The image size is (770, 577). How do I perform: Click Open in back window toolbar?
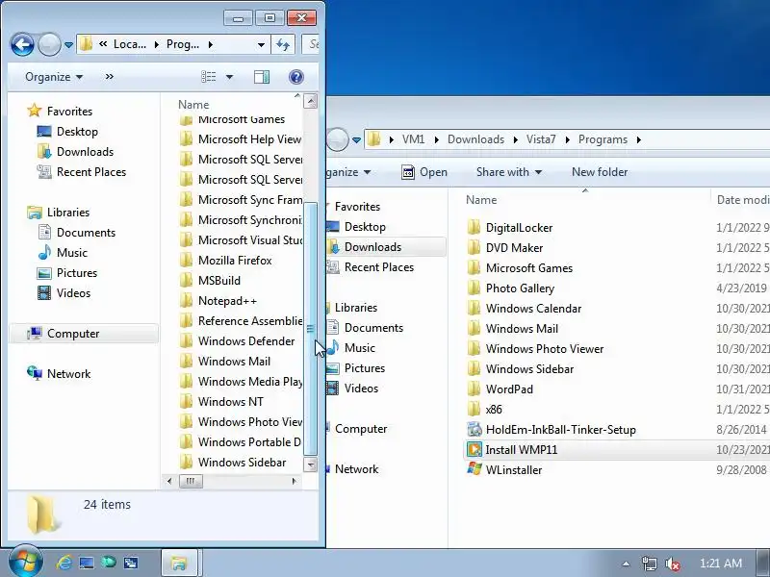point(424,172)
